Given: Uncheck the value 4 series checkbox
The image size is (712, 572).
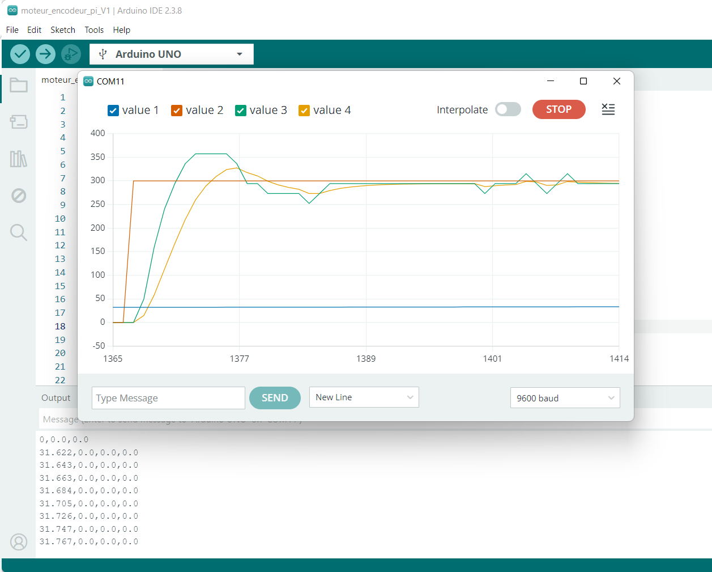Looking at the screenshot, I should coord(304,111).
